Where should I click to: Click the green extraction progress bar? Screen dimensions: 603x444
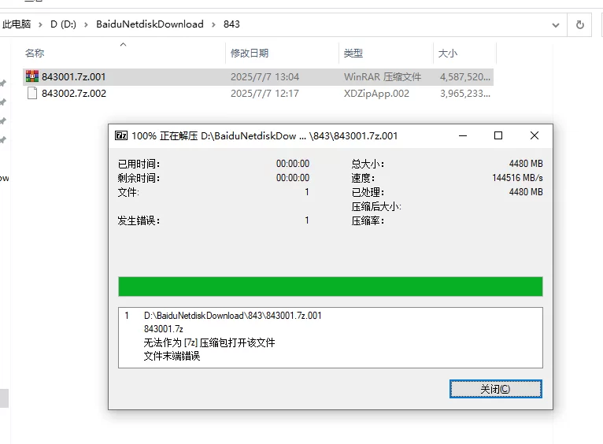pos(331,287)
